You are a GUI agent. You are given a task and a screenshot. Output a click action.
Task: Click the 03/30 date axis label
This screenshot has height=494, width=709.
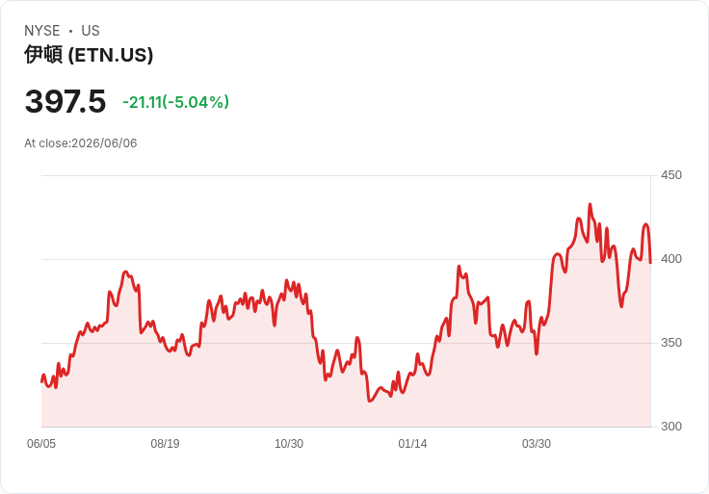[x=537, y=443]
